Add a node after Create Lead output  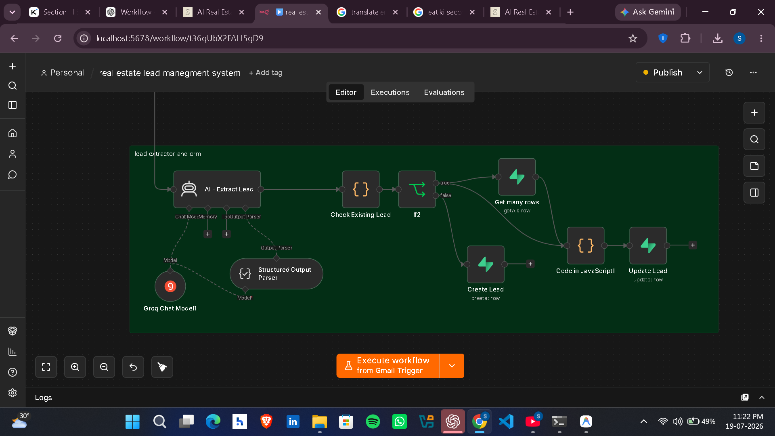(530, 264)
